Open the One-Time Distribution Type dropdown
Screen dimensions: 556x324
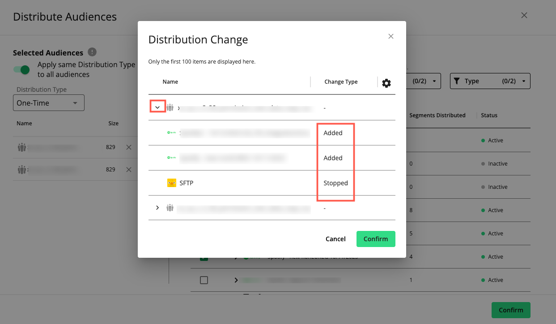[48, 102]
